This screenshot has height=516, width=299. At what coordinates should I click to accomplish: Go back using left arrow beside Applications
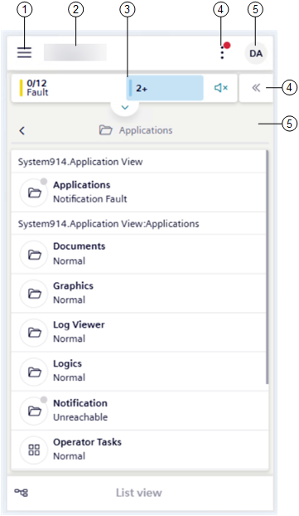(x=22, y=130)
